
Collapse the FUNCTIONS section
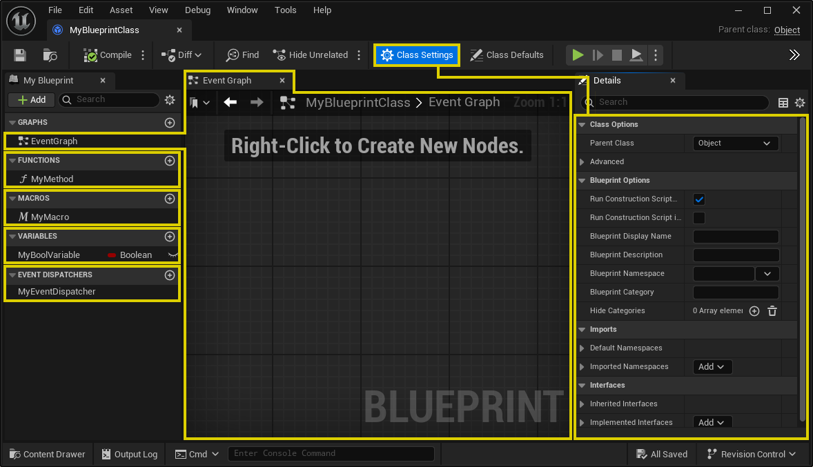click(12, 160)
